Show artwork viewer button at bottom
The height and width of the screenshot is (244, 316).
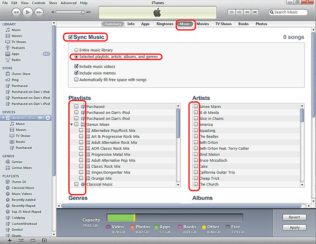[44, 240]
